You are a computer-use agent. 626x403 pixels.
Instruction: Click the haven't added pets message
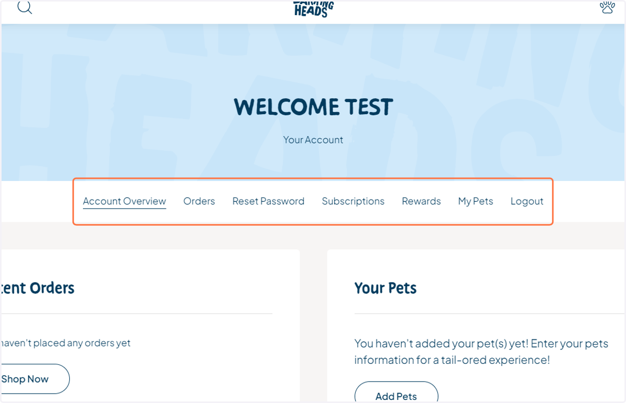tap(481, 352)
